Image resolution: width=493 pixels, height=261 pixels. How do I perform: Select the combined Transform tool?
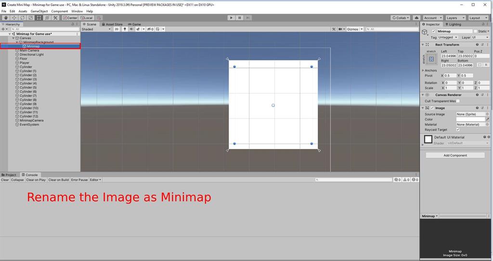pyautogui.click(x=47, y=18)
